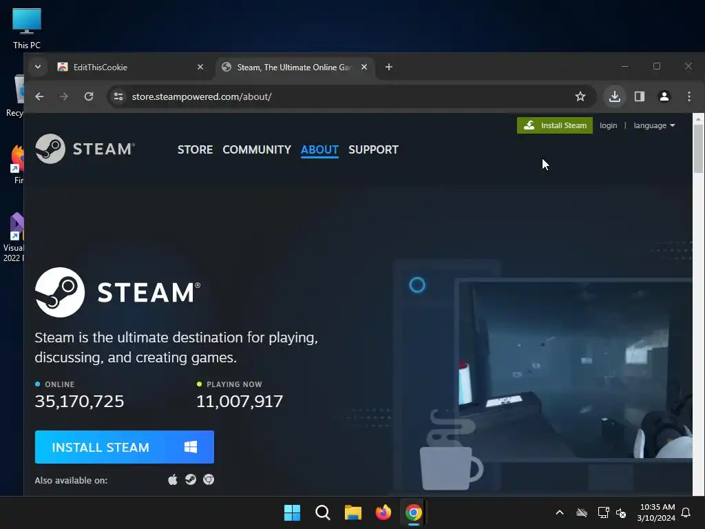Open the login link
705x529 pixels.
(609, 125)
